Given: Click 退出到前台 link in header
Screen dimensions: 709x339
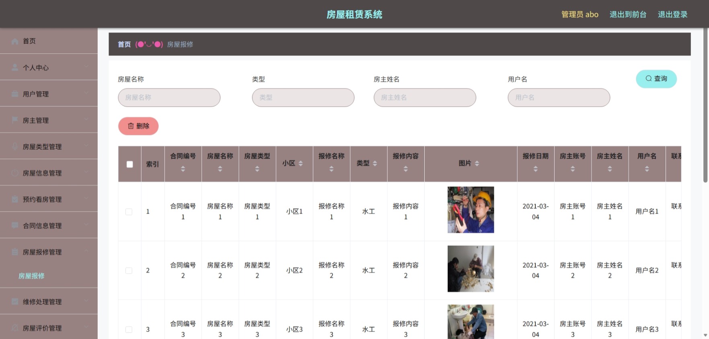Looking at the screenshot, I should pyautogui.click(x=628, y=14).
